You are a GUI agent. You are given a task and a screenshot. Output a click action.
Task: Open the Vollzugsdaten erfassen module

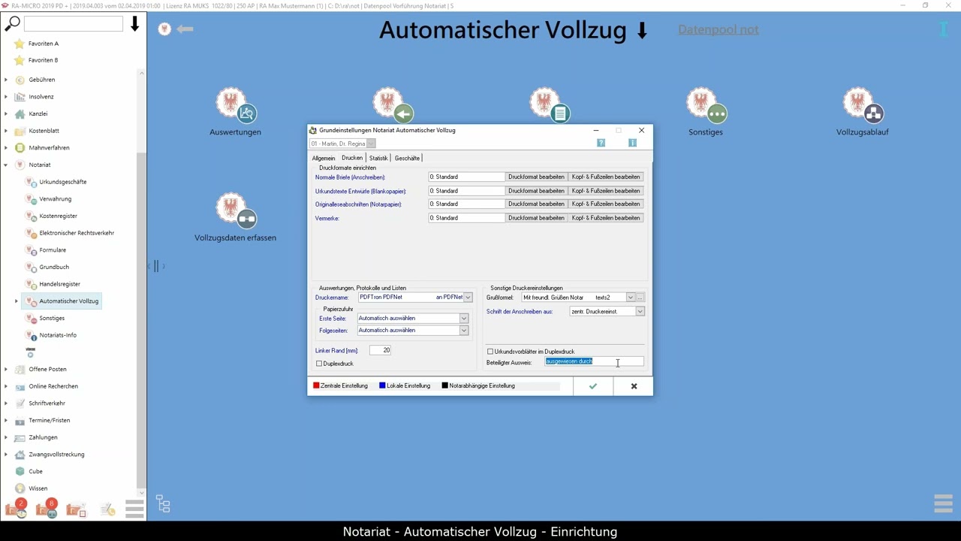coord(236,210)
